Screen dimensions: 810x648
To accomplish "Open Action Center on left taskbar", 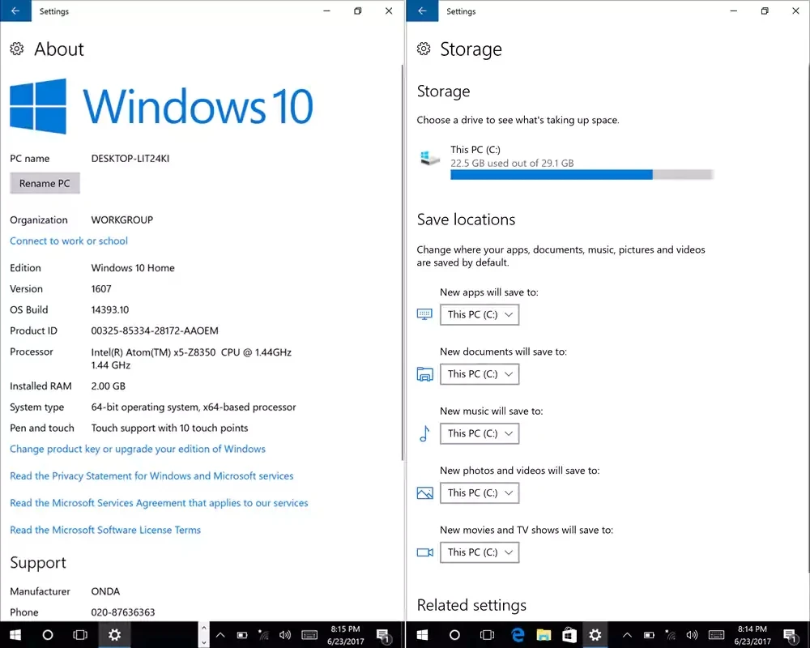I will coord(383,636).
